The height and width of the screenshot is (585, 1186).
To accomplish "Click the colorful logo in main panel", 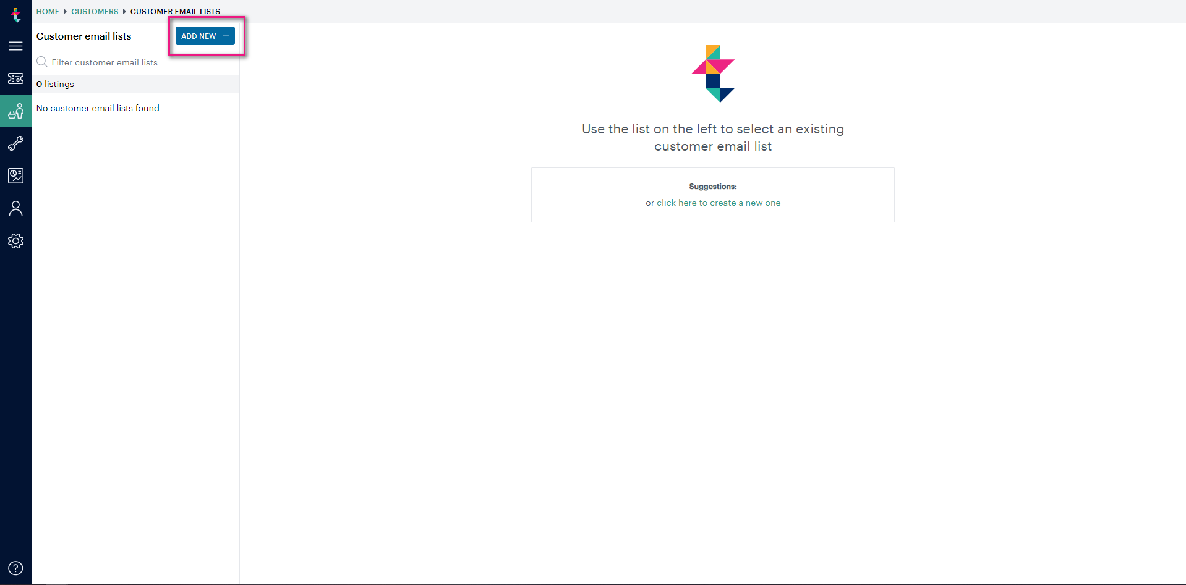I will point(713,74).
